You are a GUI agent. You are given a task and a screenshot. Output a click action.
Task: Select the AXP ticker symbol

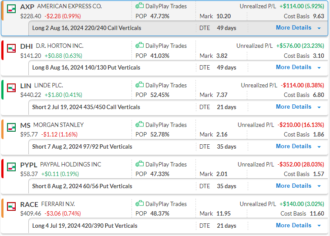tap(27, 7)
